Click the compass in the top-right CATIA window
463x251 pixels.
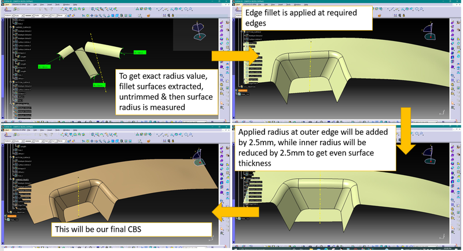click(x=428, y=31)
